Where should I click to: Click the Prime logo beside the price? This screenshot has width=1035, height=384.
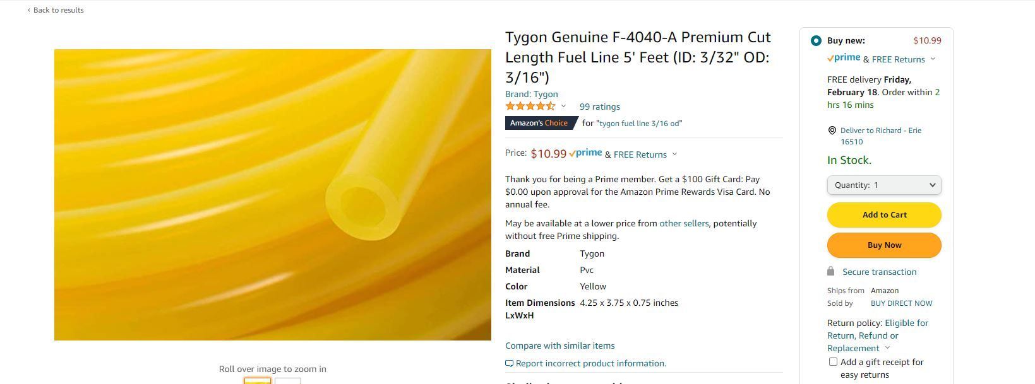click(x=585, y=153)
